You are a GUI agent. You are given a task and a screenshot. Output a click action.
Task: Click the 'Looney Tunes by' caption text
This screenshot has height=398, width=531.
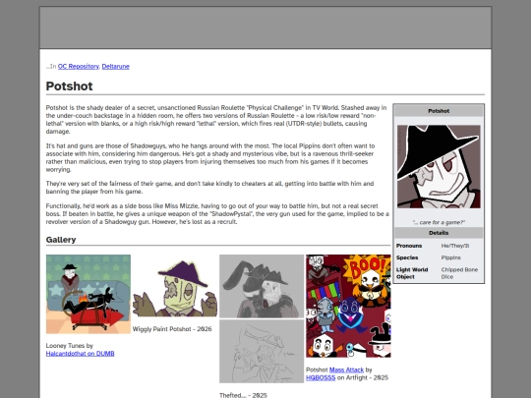[x=70, y=346]
